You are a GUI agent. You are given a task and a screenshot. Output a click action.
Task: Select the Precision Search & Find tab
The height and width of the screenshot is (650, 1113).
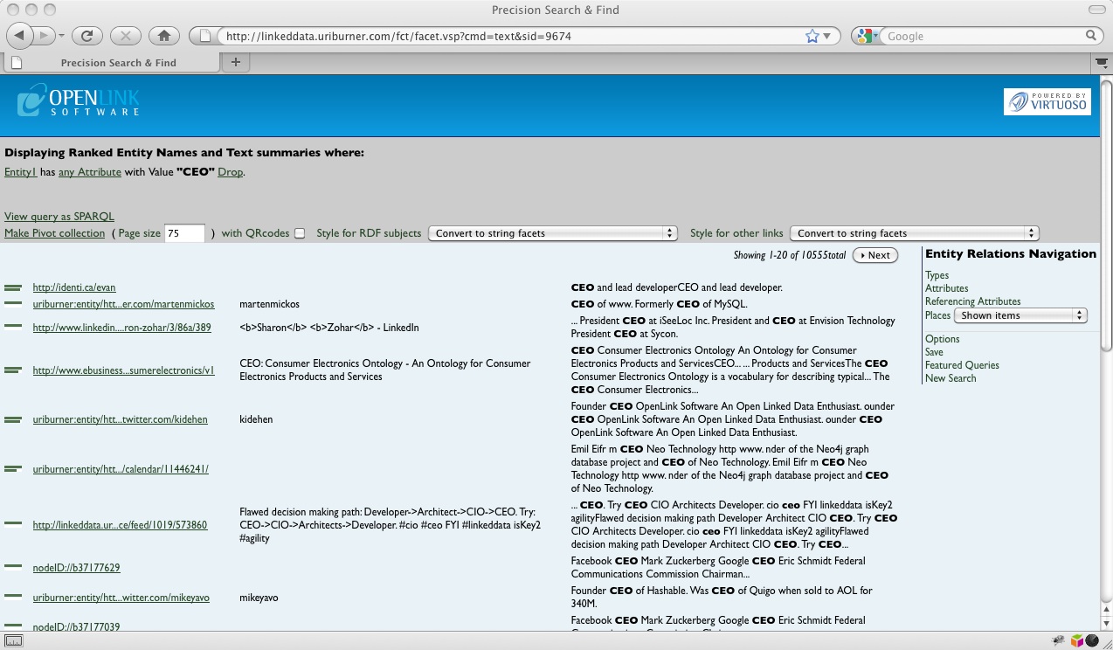pos(118,63)
